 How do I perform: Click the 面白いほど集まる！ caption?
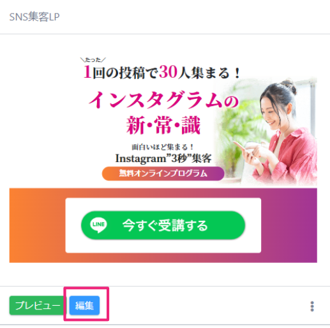point(163,147)
